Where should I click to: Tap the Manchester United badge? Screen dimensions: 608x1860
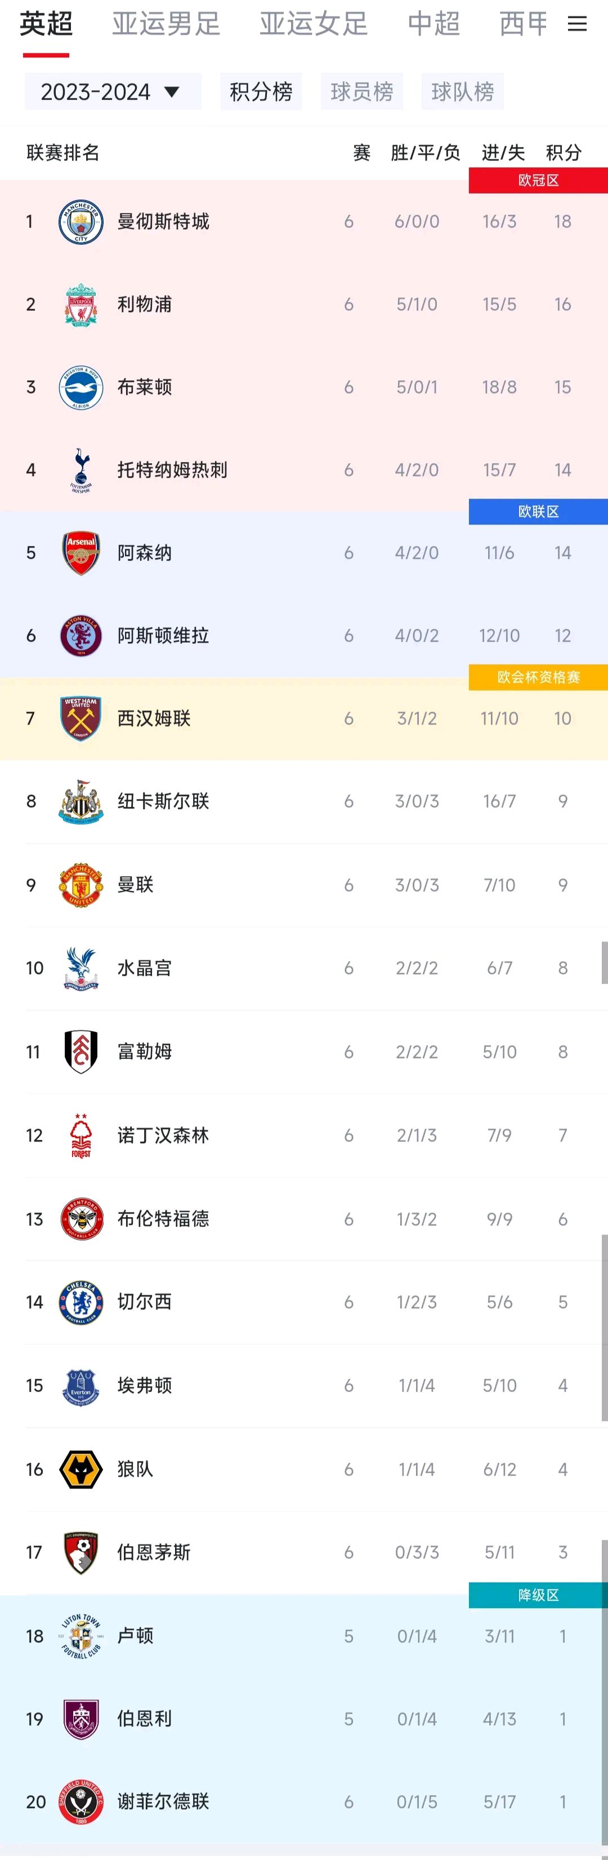click(x=81, y=885)
